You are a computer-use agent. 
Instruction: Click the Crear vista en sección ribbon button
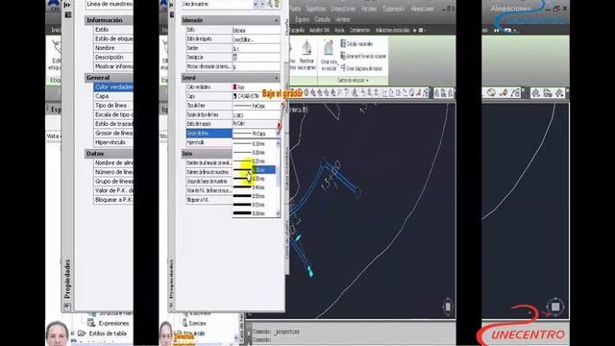click(329, 56)
